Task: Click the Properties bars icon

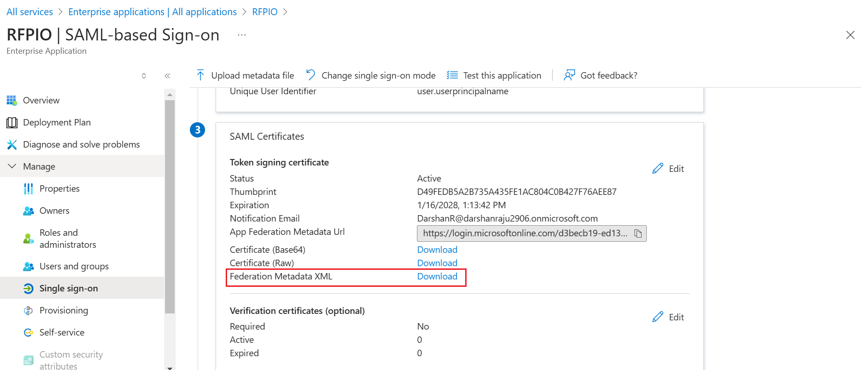Action: click(x=29, y=189)
